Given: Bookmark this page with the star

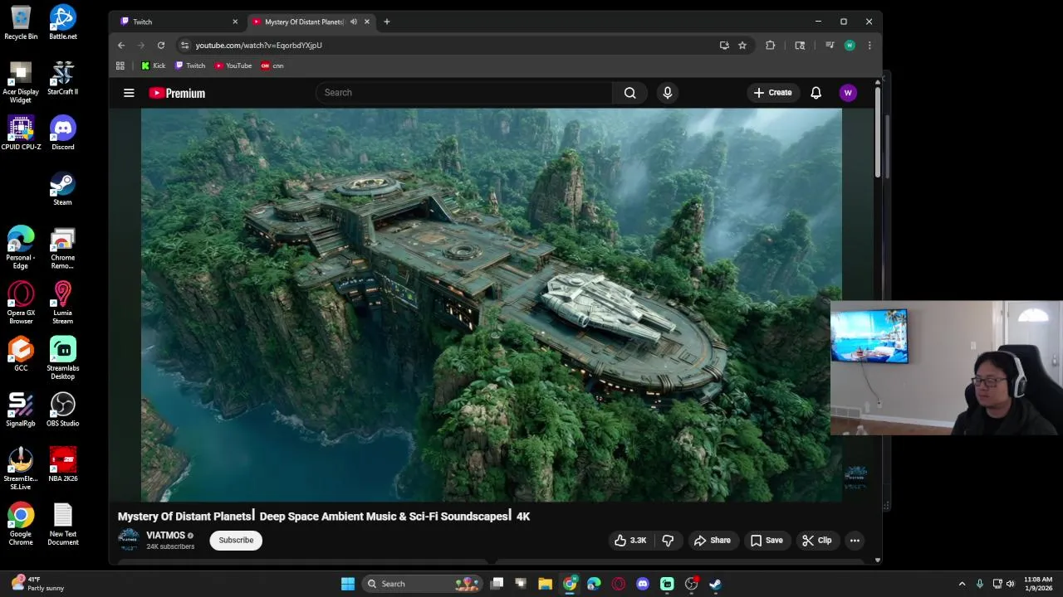Looking at the screenshot, I should [x=742, y=46].
